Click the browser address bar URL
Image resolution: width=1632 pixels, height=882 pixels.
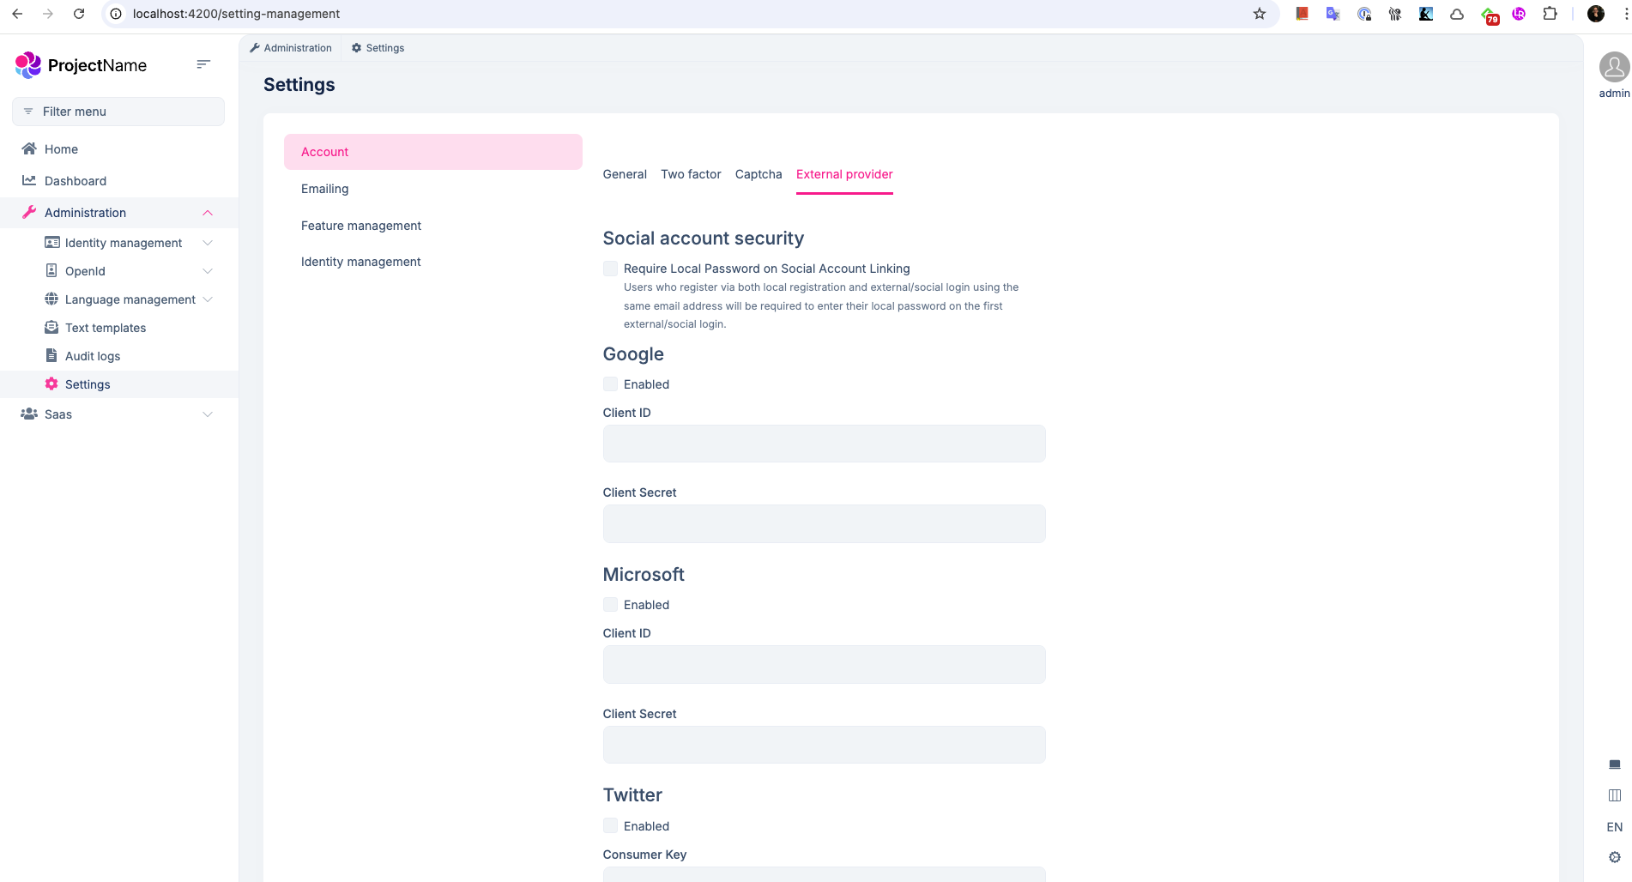(236, 14)
